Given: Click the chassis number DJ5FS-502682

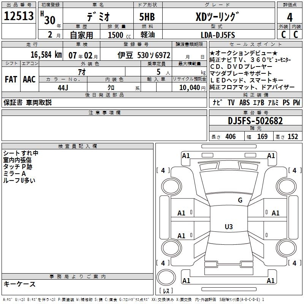Looking at the screenshot, I should click(255, 121).
